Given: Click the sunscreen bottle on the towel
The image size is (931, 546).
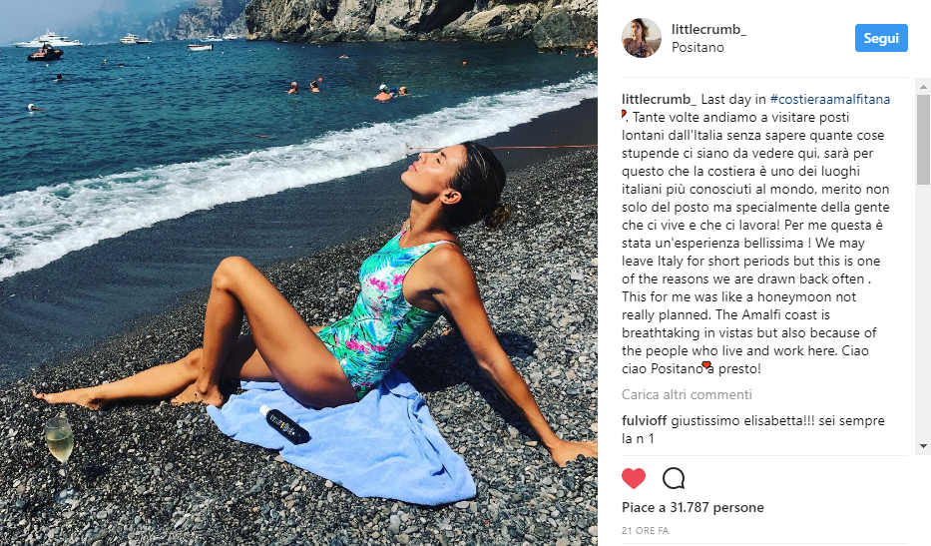Looking at the screenshot, I should (x=284, y=425).
